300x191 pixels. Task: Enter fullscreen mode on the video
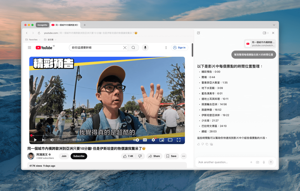pos(178,140)
